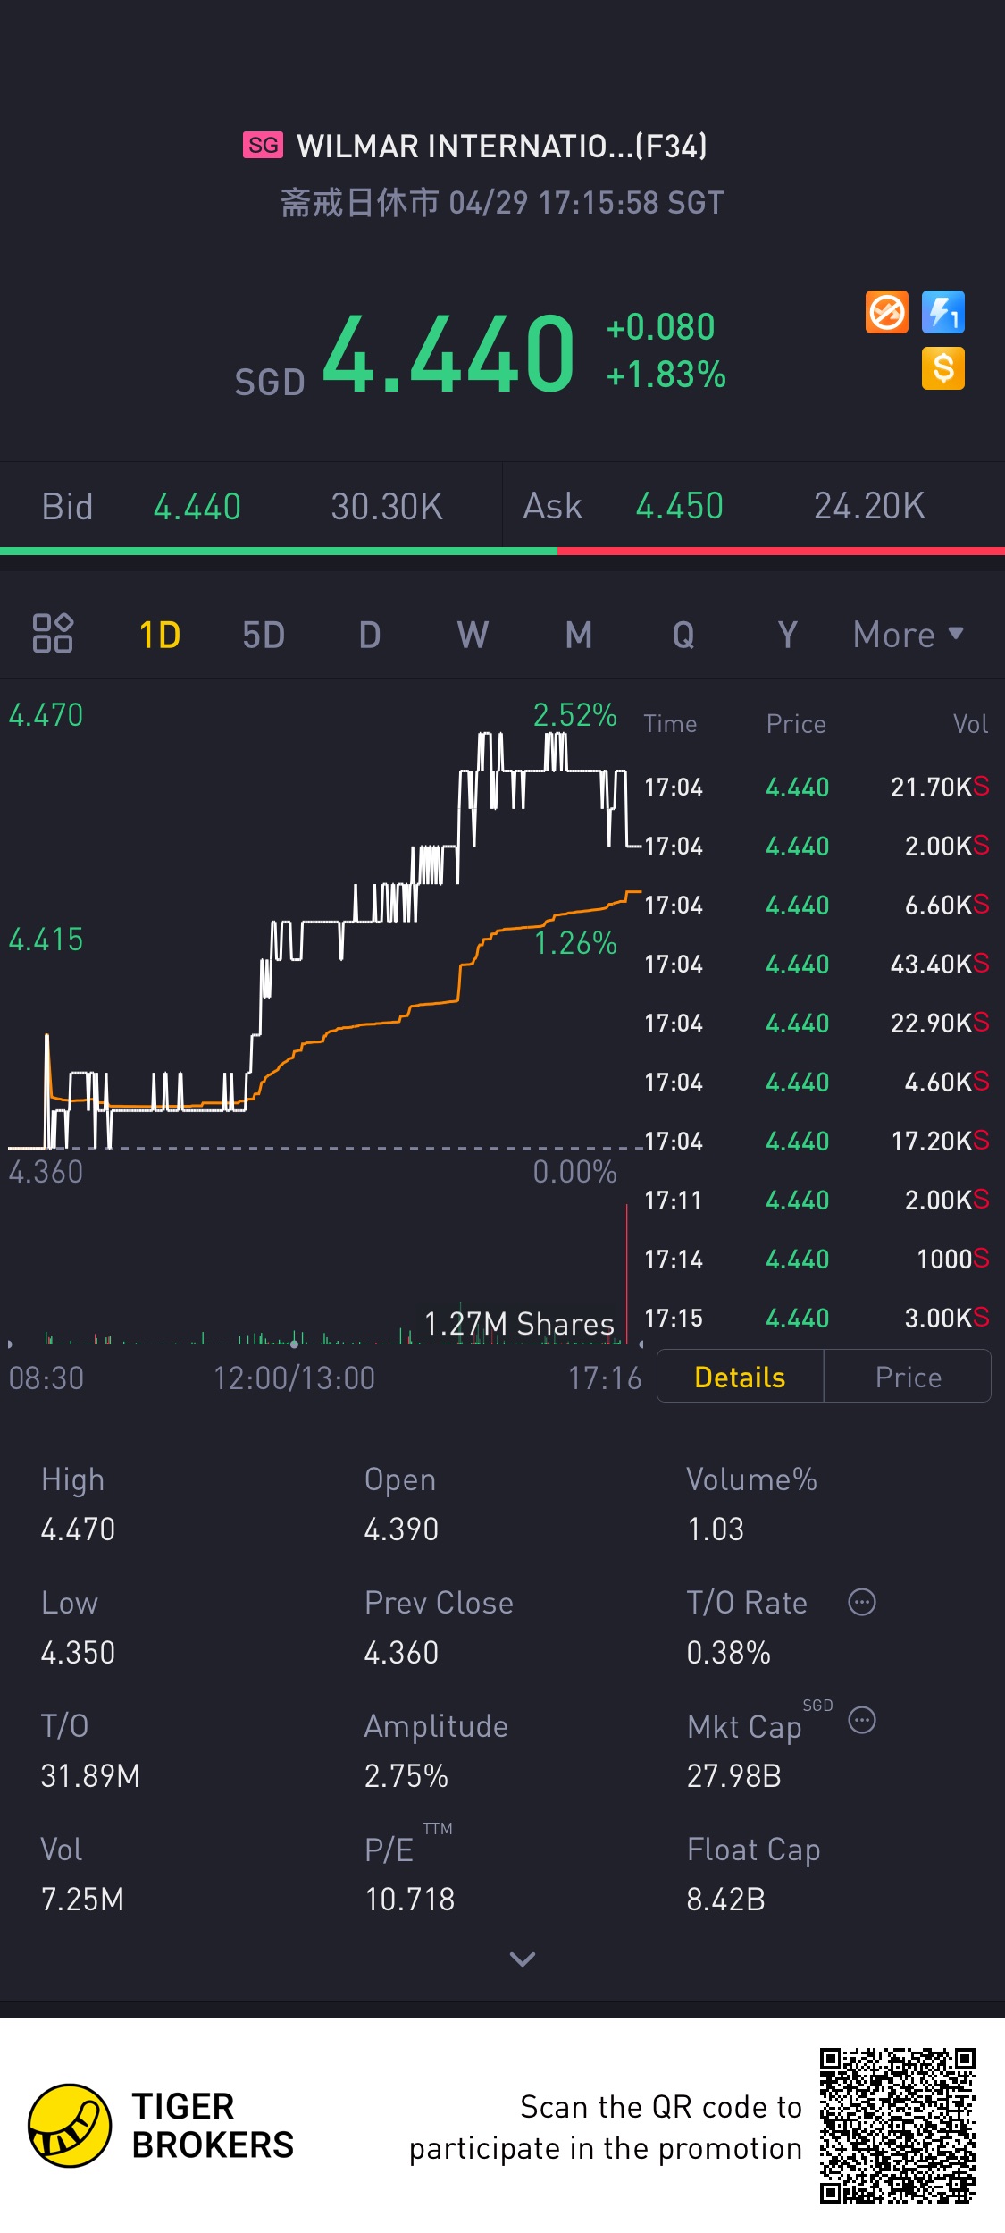Switch tick panel to Details

pos(740,1377)
